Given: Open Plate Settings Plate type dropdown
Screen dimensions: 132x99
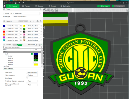Looking at the screenshot, I should click(32, 72).
